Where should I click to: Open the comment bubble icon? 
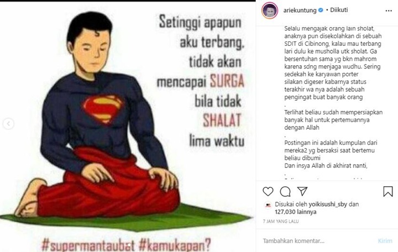coord(285,192)
